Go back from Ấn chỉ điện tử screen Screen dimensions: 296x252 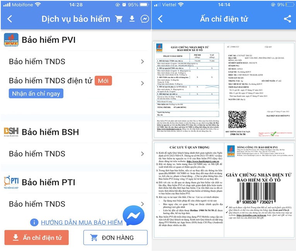(160, 19)
